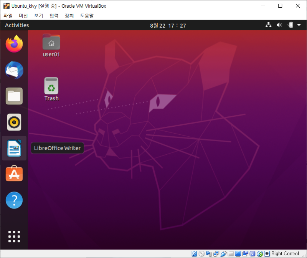The image size is (307, 258).
Task: Open Ubuntu Software from the dock
Action: pyautogui.click(x=14, y=174)
